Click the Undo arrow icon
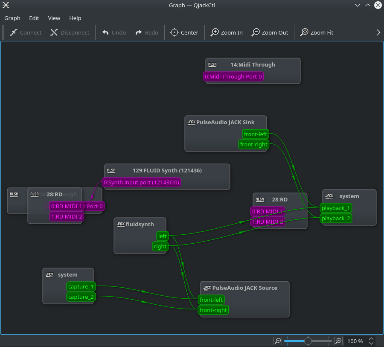This screenshot has width=384, height=347. (x=105, y=32)
